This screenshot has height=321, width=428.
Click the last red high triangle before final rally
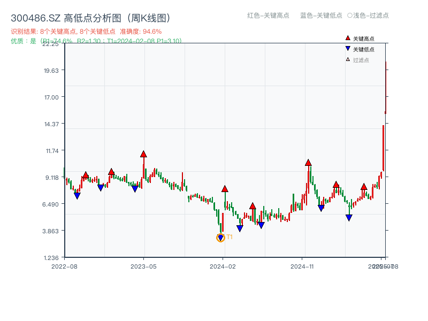coord(364,187)
